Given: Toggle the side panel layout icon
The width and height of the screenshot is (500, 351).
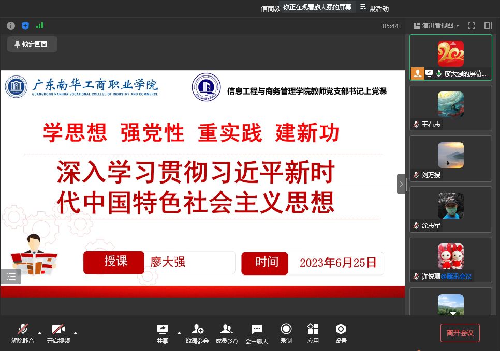Looking at the screenshot, I should point(488,25).
